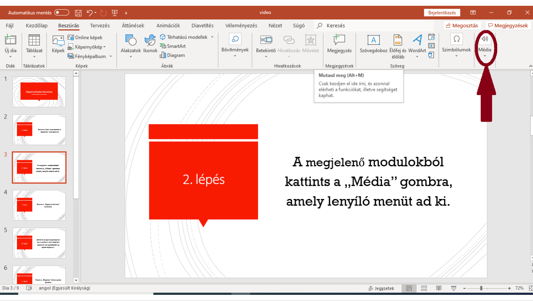The image size is (533, 301).
Task: Open the Animációk tab
Action: [x=168, y=25]
